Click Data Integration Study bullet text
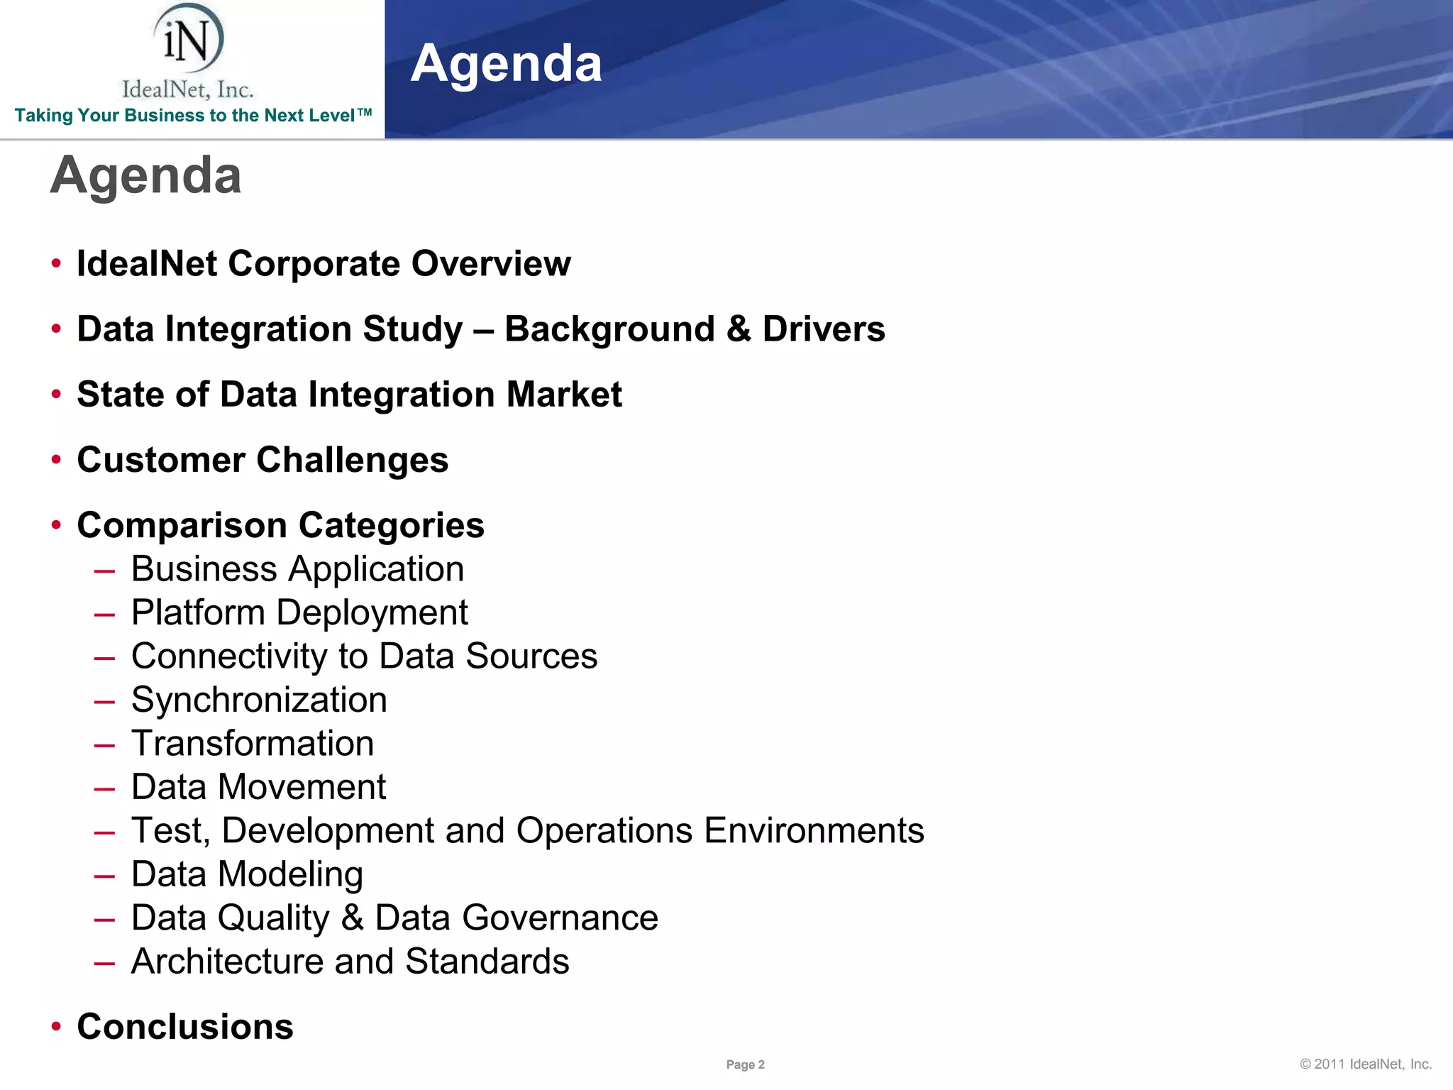The height and width of the screenshot is (1090, 1453). pyautogui.click(x=480, y=329)
